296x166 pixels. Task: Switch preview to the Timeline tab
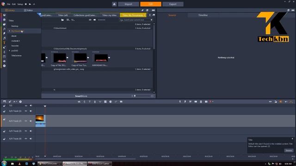203,15
